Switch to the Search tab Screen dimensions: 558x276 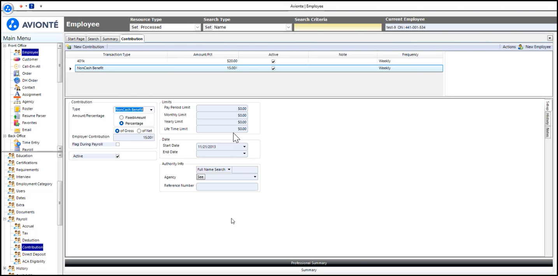[93, 39]
